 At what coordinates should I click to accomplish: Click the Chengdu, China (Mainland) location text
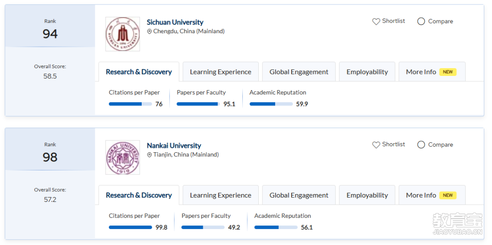click(189, 31)
